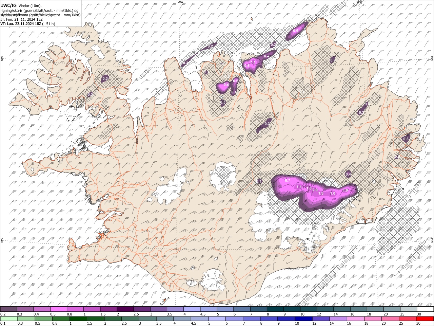
Task: Pick the dark grey-purple 0.2 swatch in top legend row
Action: 8,309
